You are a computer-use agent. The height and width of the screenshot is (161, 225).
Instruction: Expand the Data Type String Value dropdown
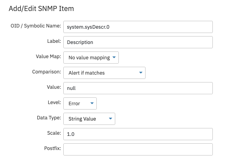click(89, 119)
